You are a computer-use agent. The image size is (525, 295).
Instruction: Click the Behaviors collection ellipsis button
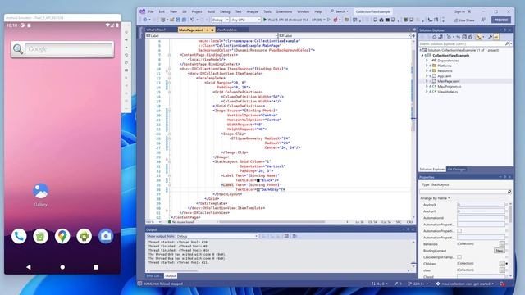click(502, 244)
